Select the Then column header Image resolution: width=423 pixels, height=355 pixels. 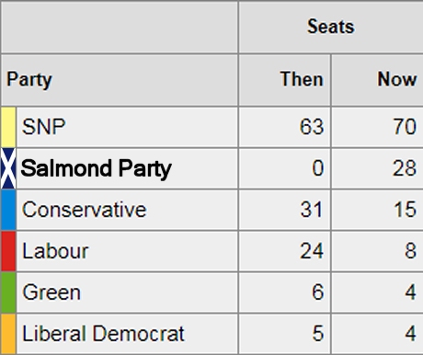[302, 79]
